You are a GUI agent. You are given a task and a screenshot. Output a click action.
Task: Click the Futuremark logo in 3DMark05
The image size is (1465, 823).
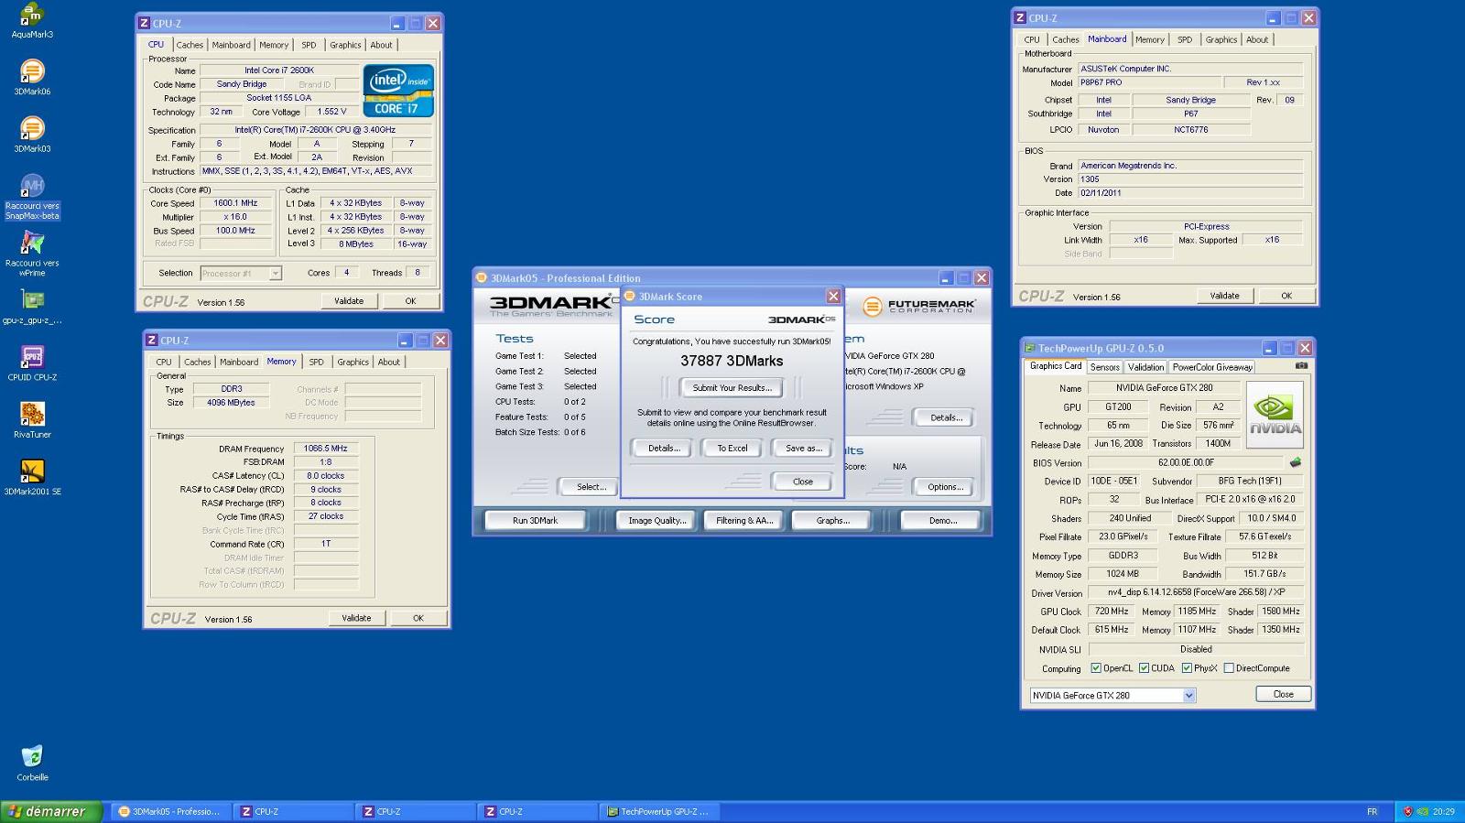click(x=918, y=306)
